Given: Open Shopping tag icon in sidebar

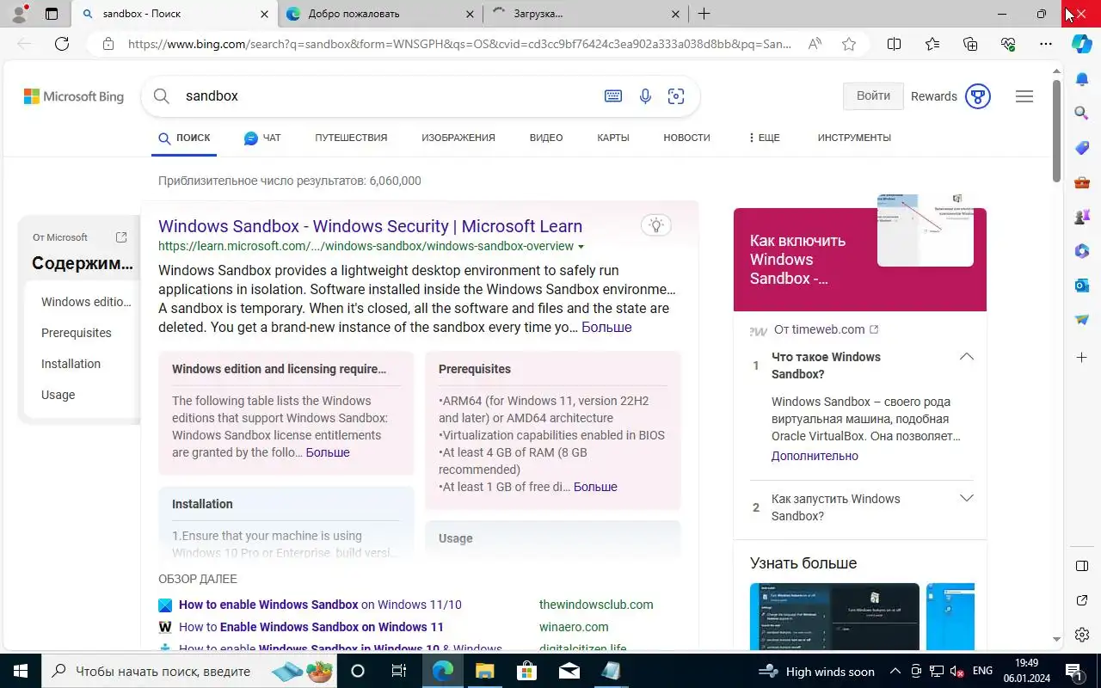Looking at the screenshot, I should point(1082,148).
